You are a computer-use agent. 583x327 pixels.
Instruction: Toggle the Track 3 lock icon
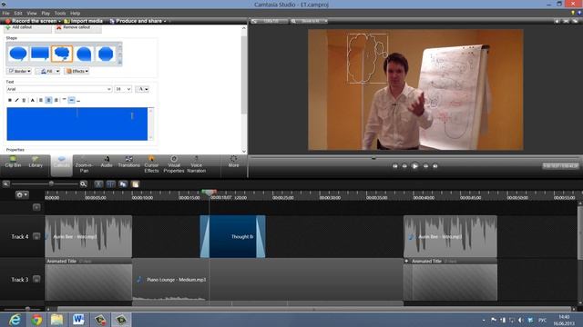pos(36,279)
